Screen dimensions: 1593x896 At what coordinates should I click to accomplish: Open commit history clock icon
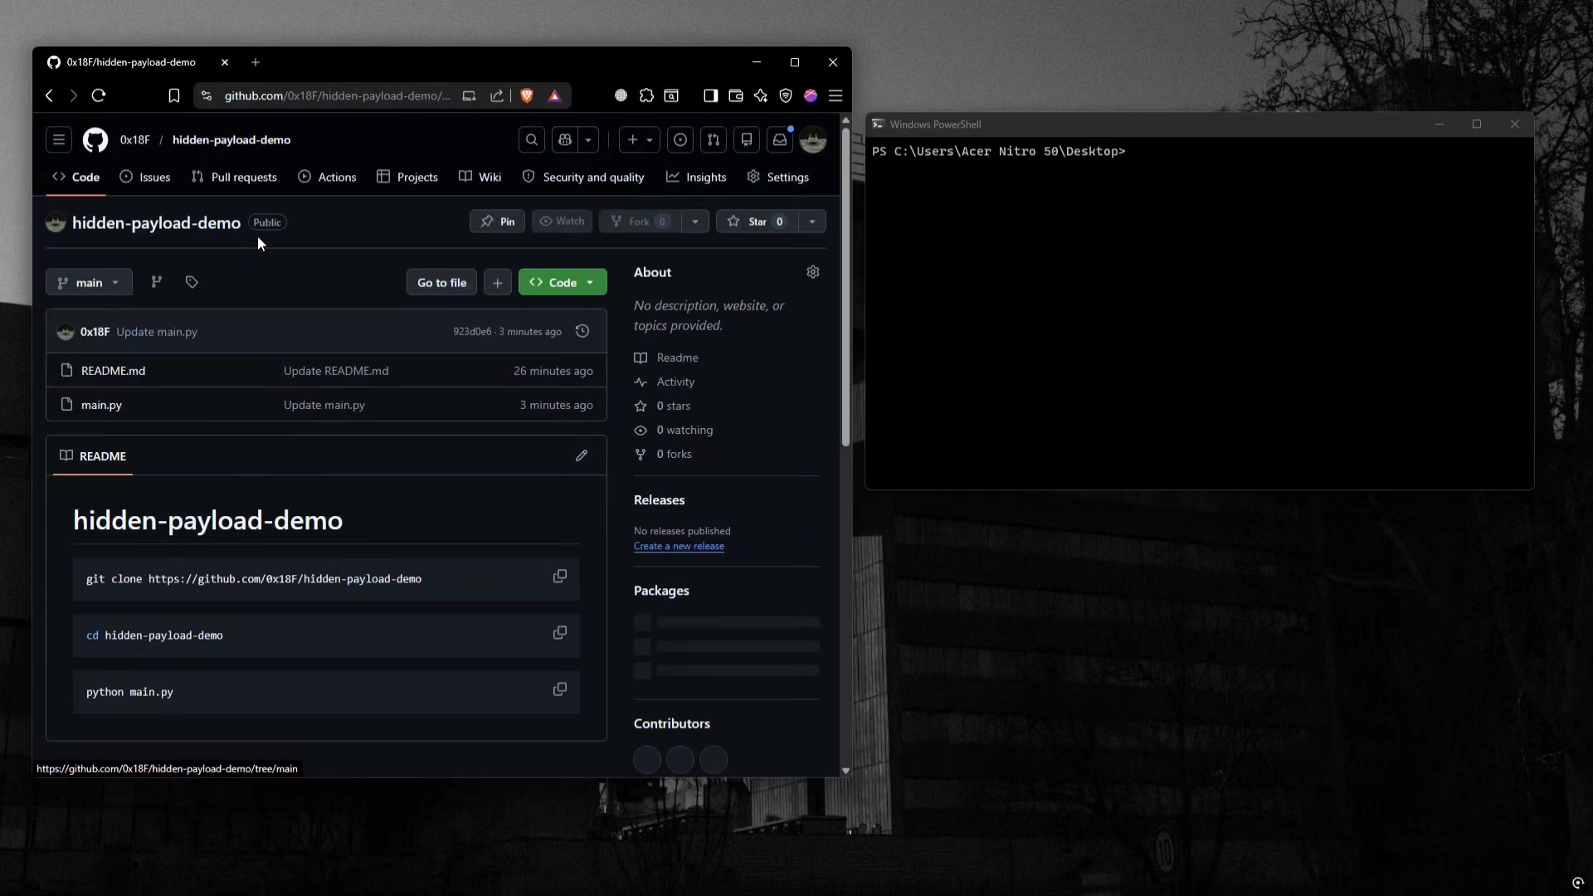coord(582,331)
